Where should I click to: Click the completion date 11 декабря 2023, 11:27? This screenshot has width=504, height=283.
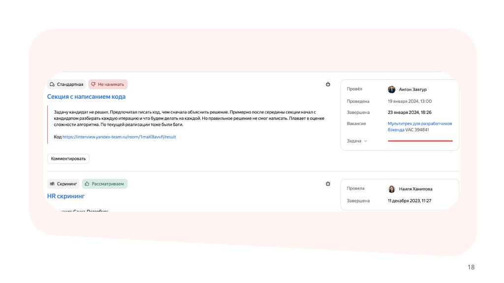(x=409, y=201)
